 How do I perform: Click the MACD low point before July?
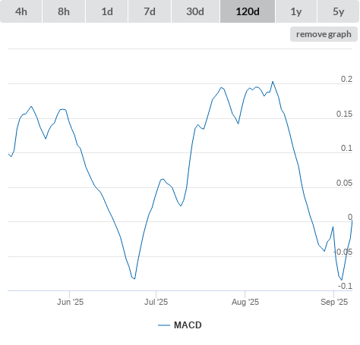point(134,279)
